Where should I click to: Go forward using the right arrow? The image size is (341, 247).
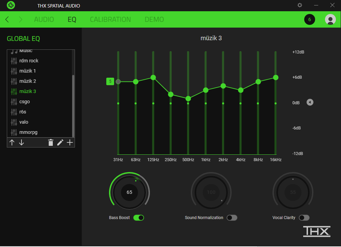point(20,19)
